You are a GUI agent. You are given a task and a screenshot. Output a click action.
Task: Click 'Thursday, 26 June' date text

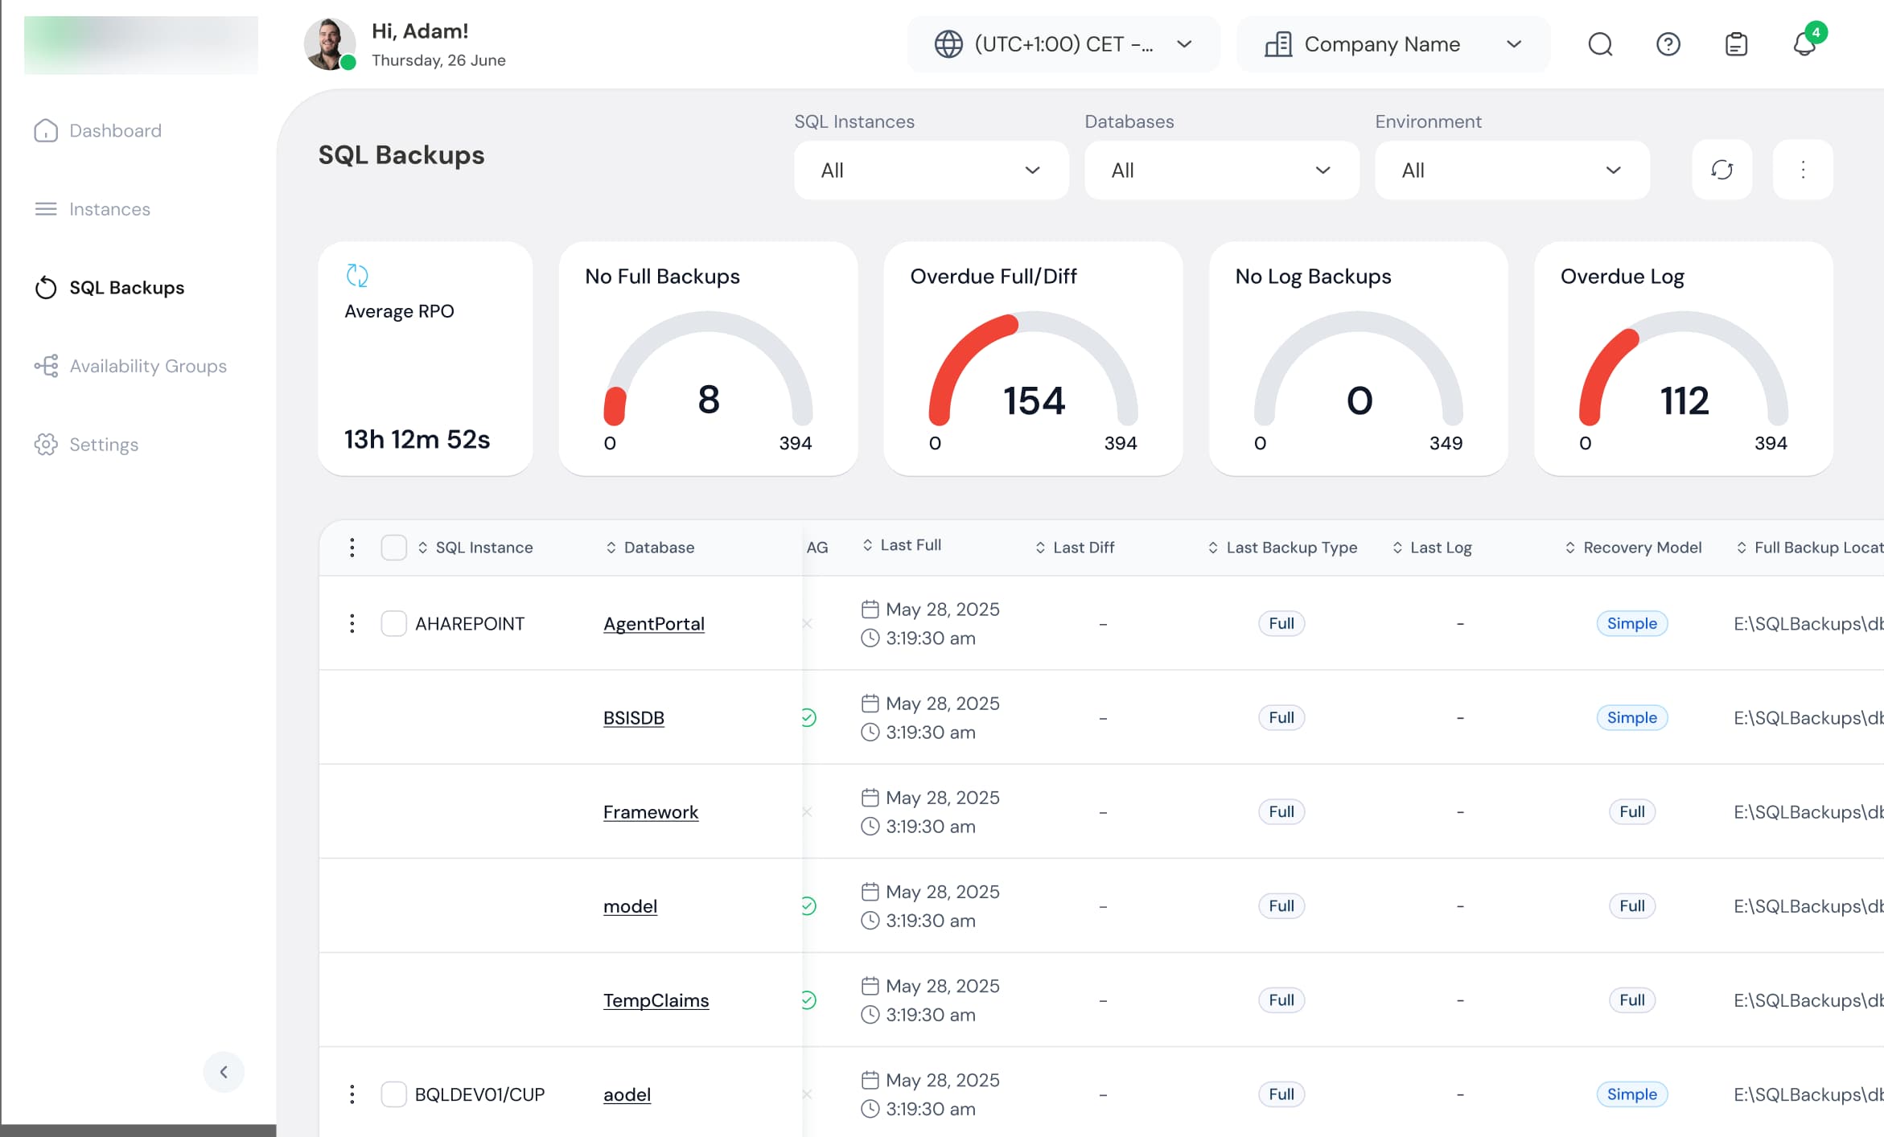point(438,60)
